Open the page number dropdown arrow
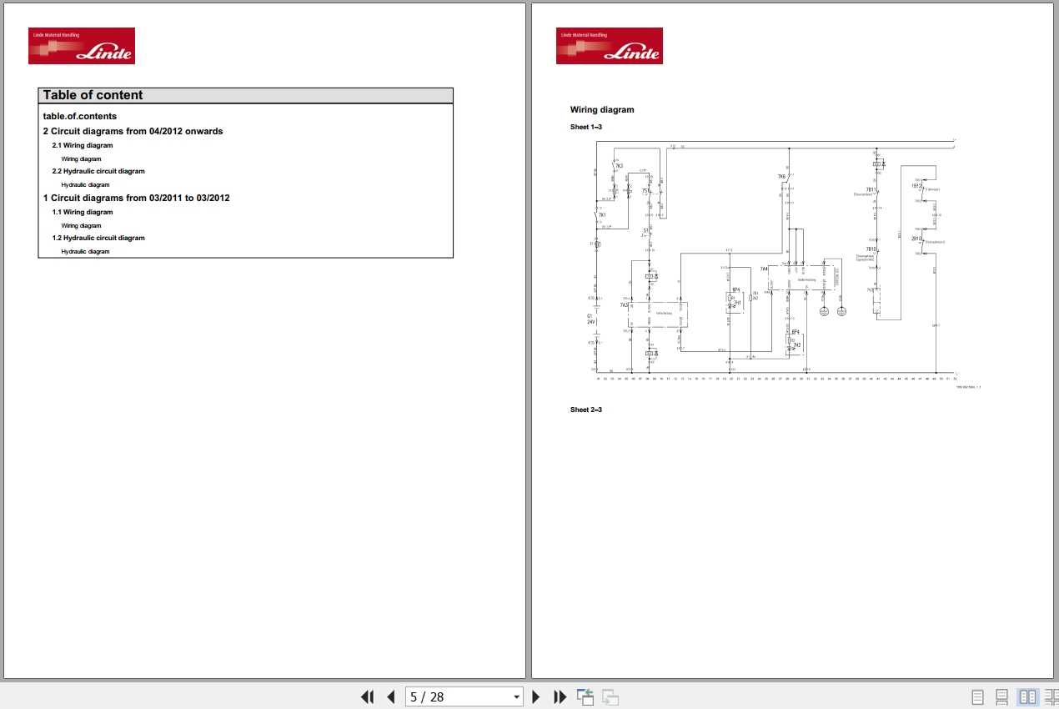Screen dimensions: 1059x709 (x=517, y=697)
